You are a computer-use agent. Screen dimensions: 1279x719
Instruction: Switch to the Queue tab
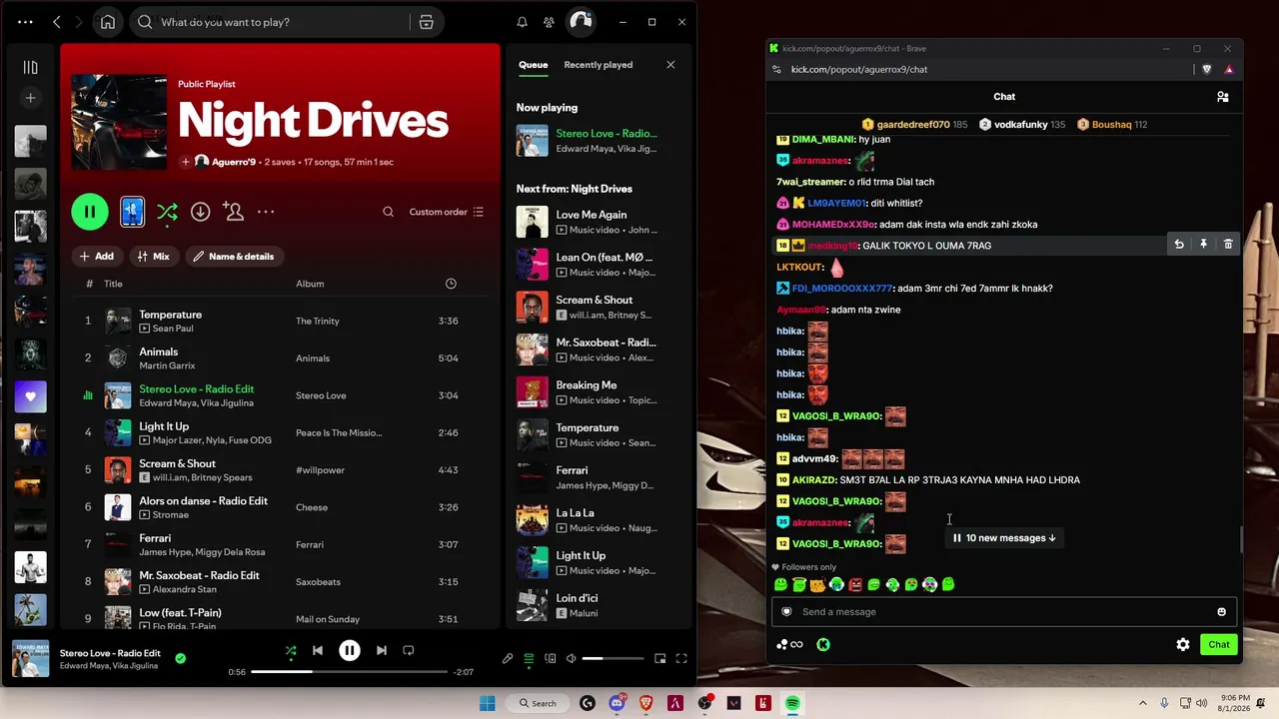coord(533,65)
